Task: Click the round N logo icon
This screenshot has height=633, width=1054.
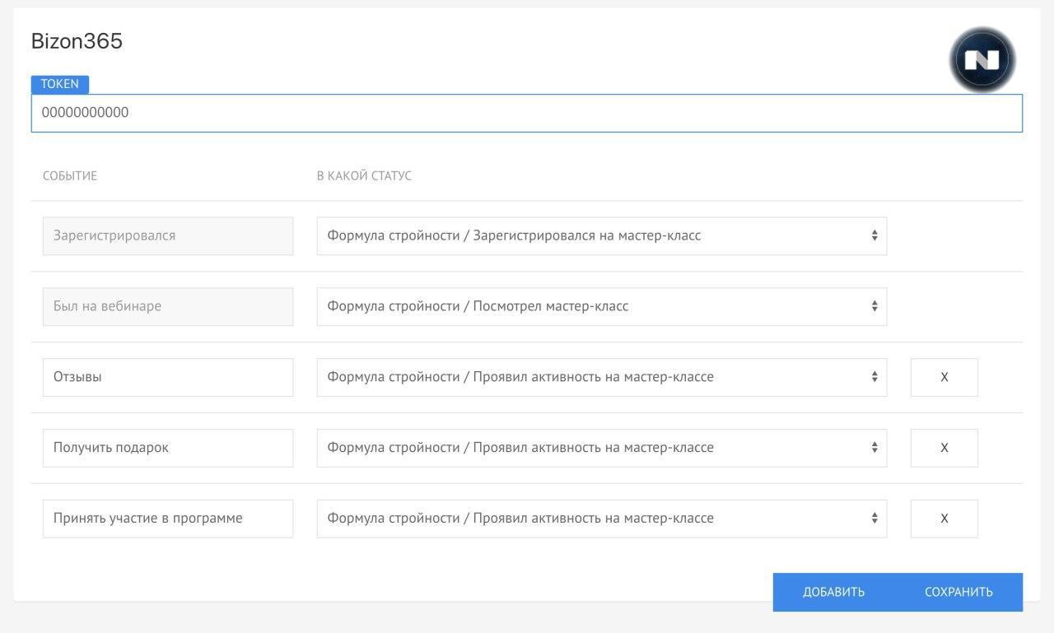Action: coord(982,59)
